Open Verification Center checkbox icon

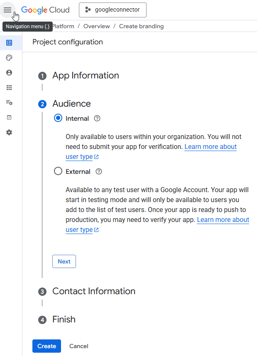pyautogui.click(x=9, y=117)
